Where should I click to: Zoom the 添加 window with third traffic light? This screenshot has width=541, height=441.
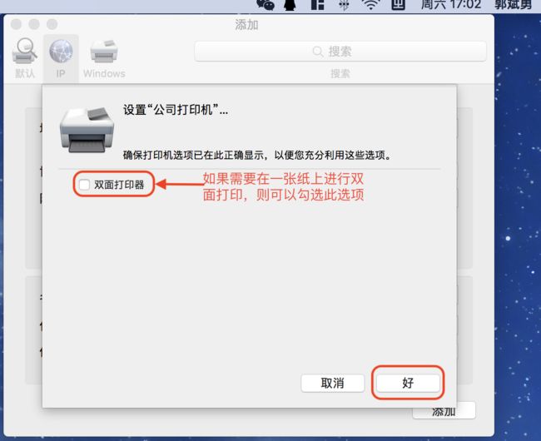[52, 24]
